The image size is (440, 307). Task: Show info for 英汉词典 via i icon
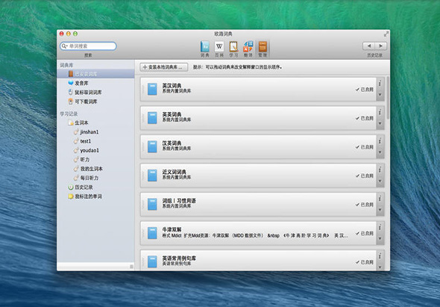pyautogui.click(x=380, y=83)
